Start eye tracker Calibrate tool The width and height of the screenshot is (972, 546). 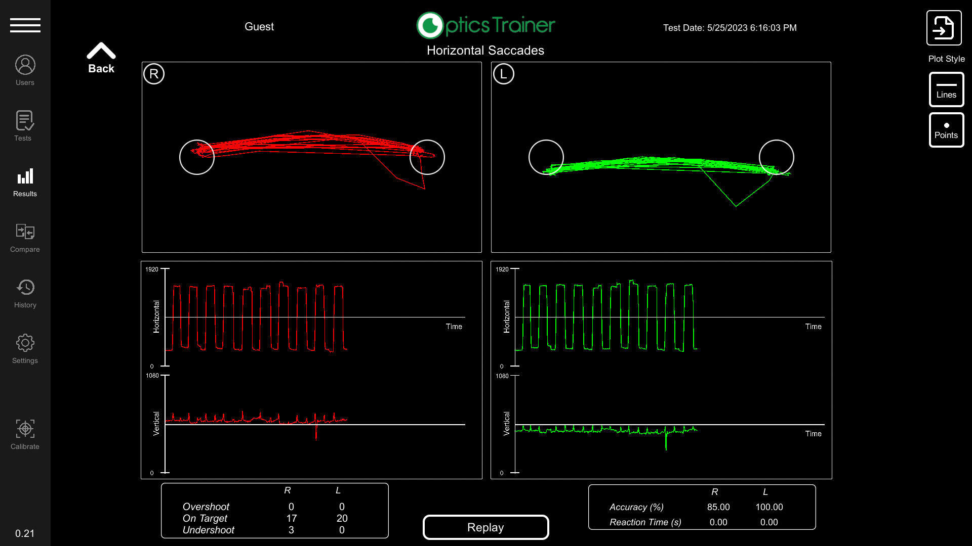24,433
